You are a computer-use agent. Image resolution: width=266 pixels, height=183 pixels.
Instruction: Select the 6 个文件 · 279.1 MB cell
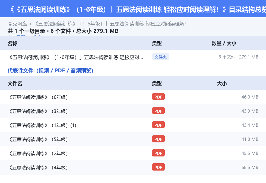click(x=238, y=57)
